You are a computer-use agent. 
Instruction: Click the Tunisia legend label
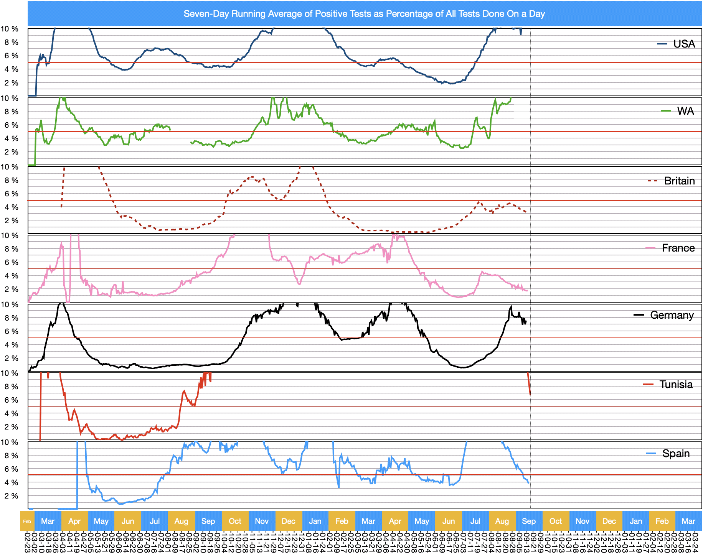click(x=676, y=385)
